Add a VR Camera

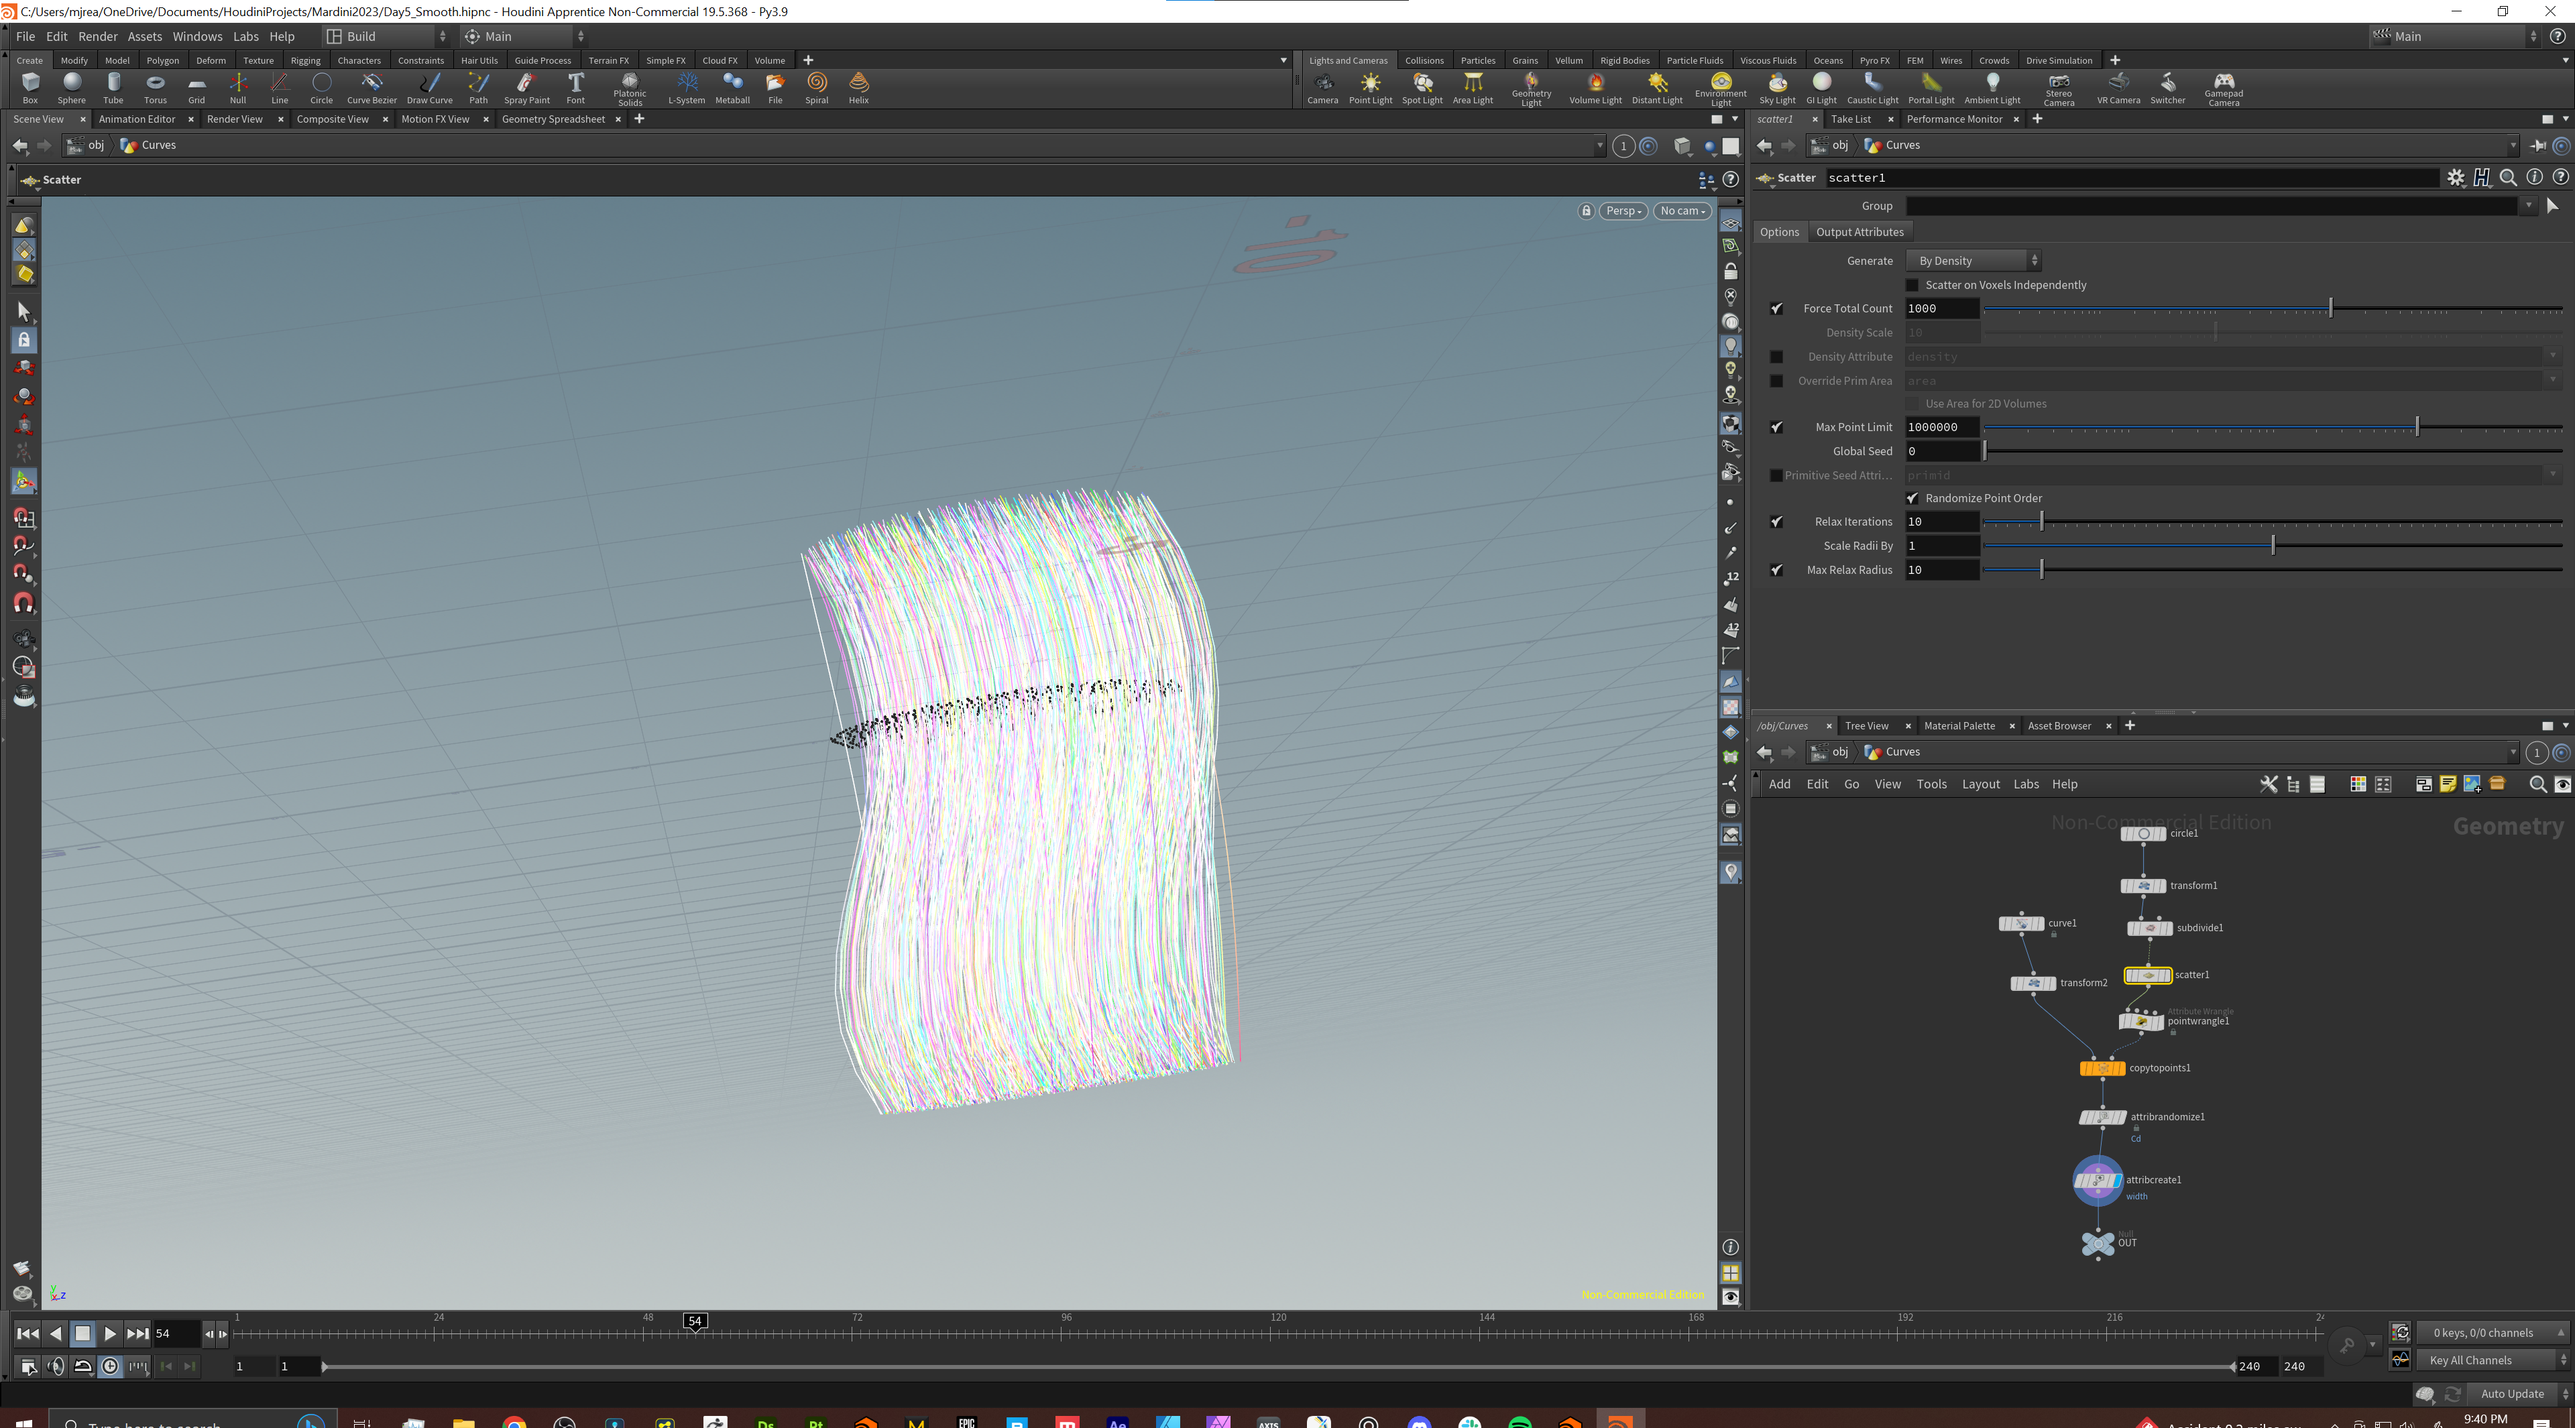pos(2118,88)
